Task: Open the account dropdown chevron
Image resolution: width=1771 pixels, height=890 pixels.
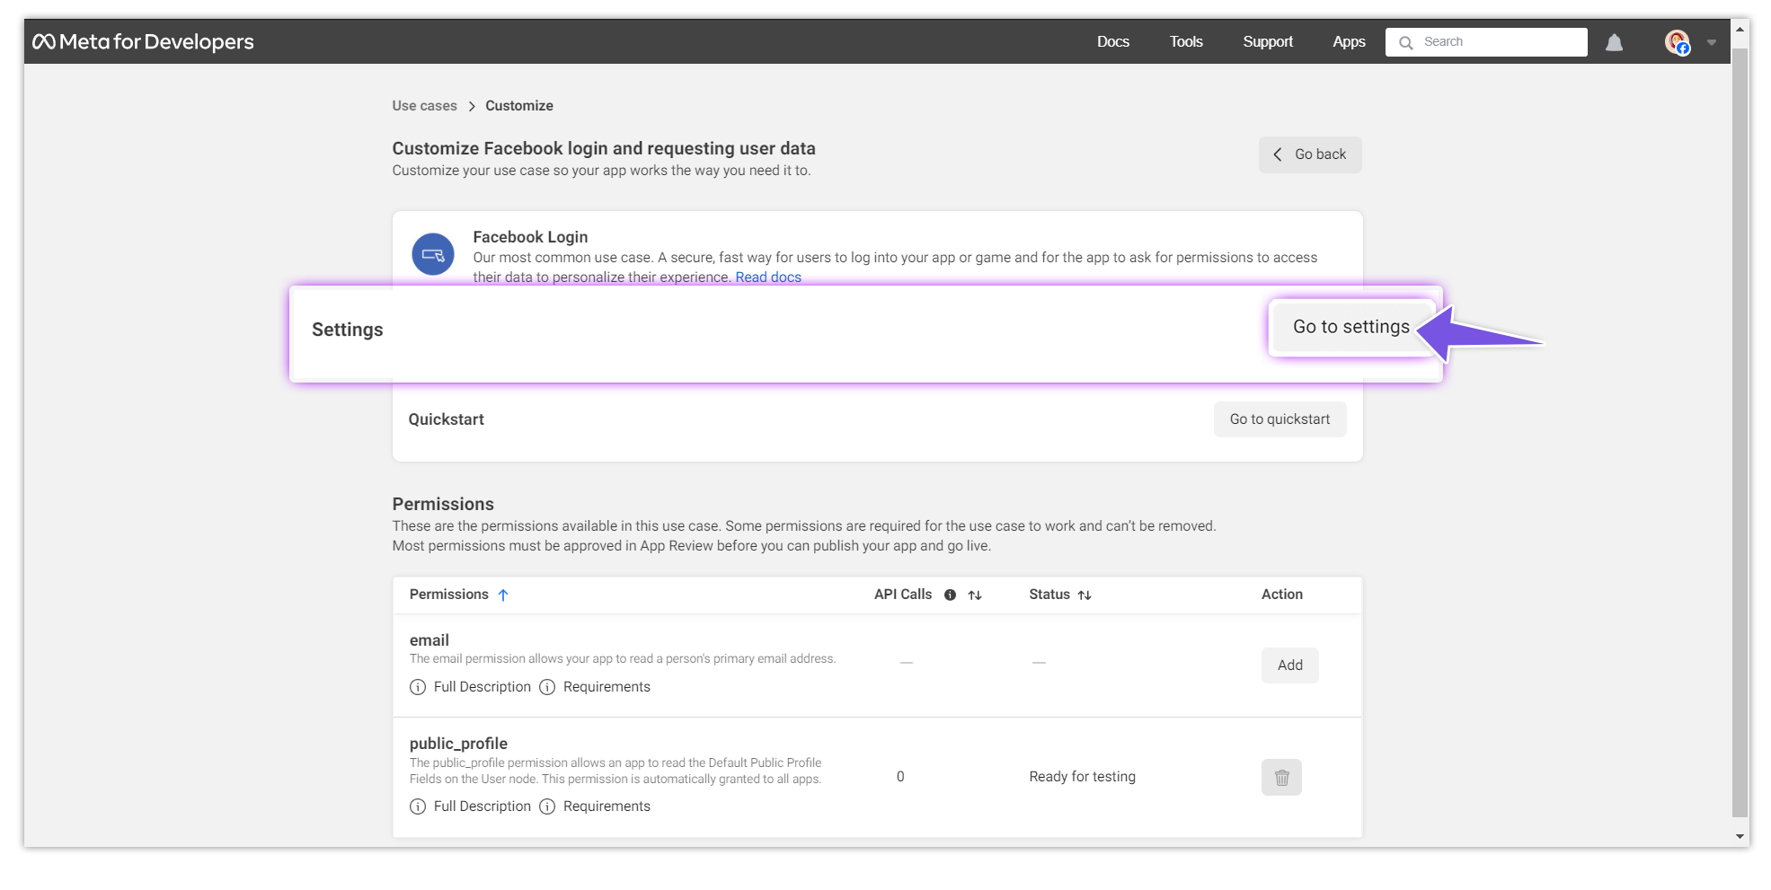Action: pos(1711,41)
